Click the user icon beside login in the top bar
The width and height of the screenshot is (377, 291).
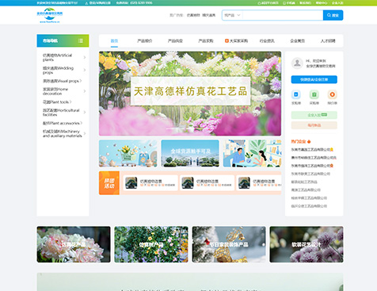[x=86, y=3]
